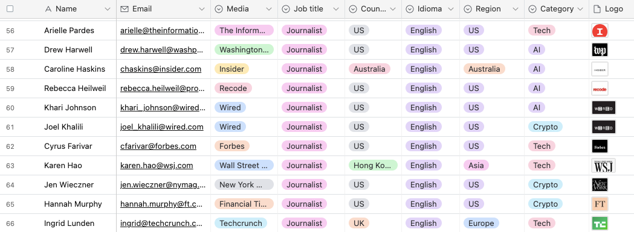Image resolution: width=634 pixels, height=232 pixels.
Task: Click email link ingrid@techcrunch
Action: [x=162, y=224]
